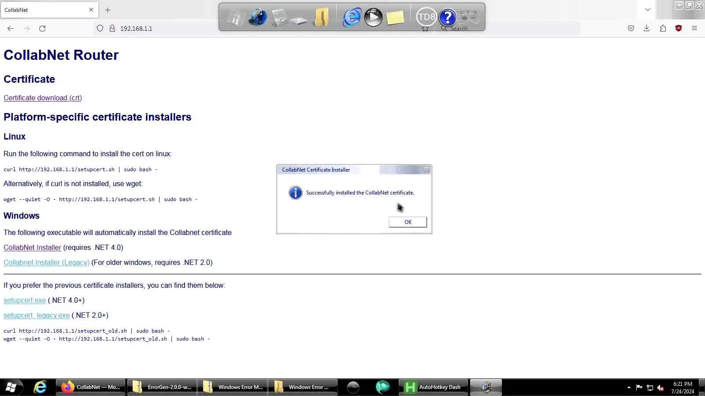Switch to the AutoHotkey Dash window
The image size is (705, 396).
point(433,387)
